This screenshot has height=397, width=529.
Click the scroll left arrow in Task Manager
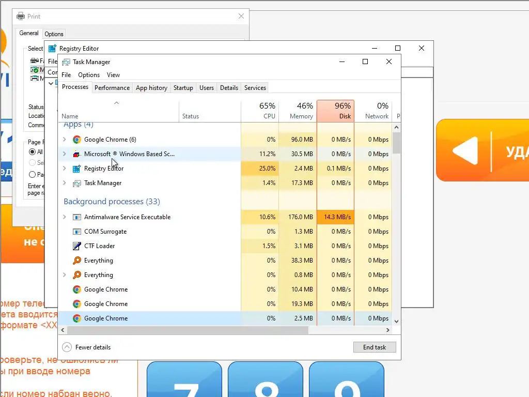click(63, 330)
